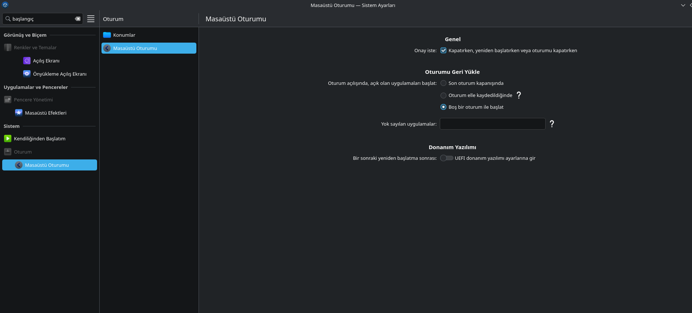Click the Masaüstü Efektleri star icon
This screenshot has width=692, height=313.
pyautogui.click(x=19, y=113)
